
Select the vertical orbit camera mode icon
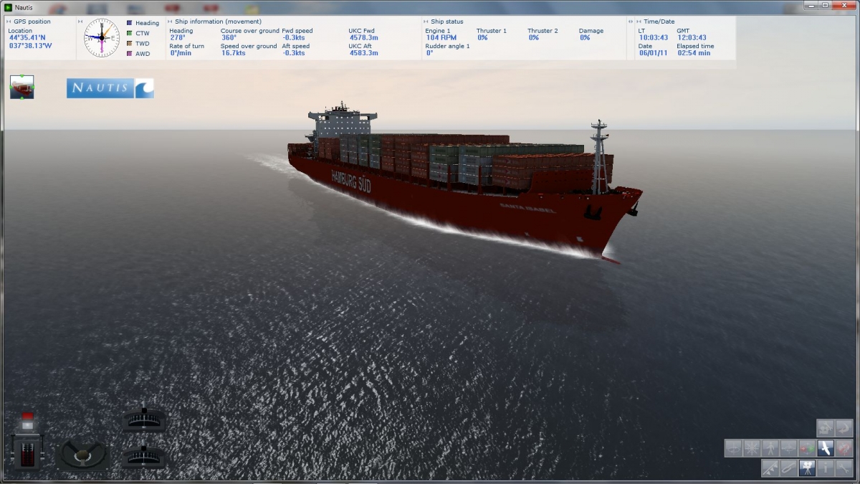coord(734,449)
